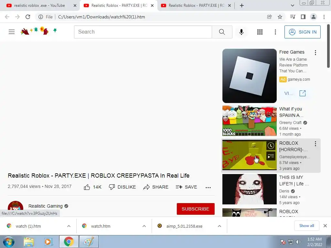Open the 1000 Blocks Greeny Craft thumbnail
Viewport: 331px width, 248px height.
[x=249, y=121]
